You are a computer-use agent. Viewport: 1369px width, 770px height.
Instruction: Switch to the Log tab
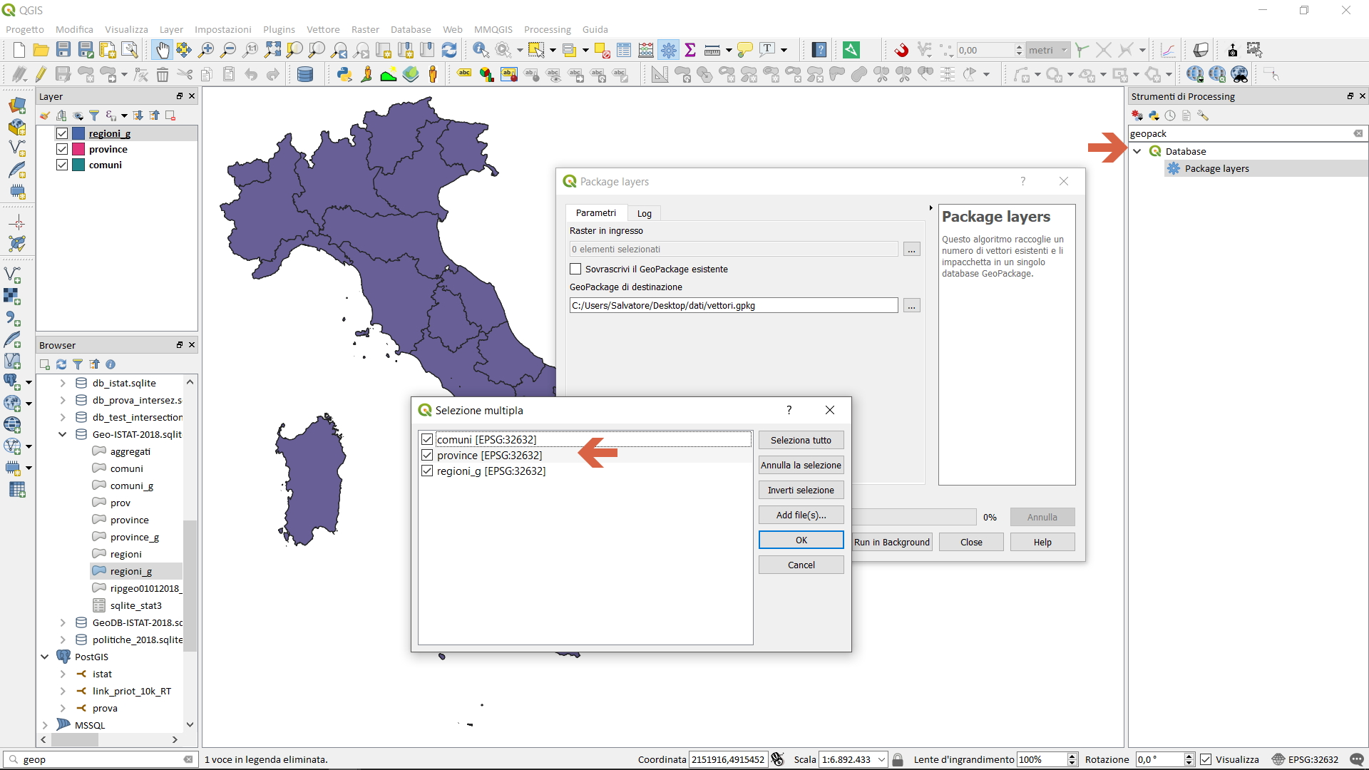644,213
